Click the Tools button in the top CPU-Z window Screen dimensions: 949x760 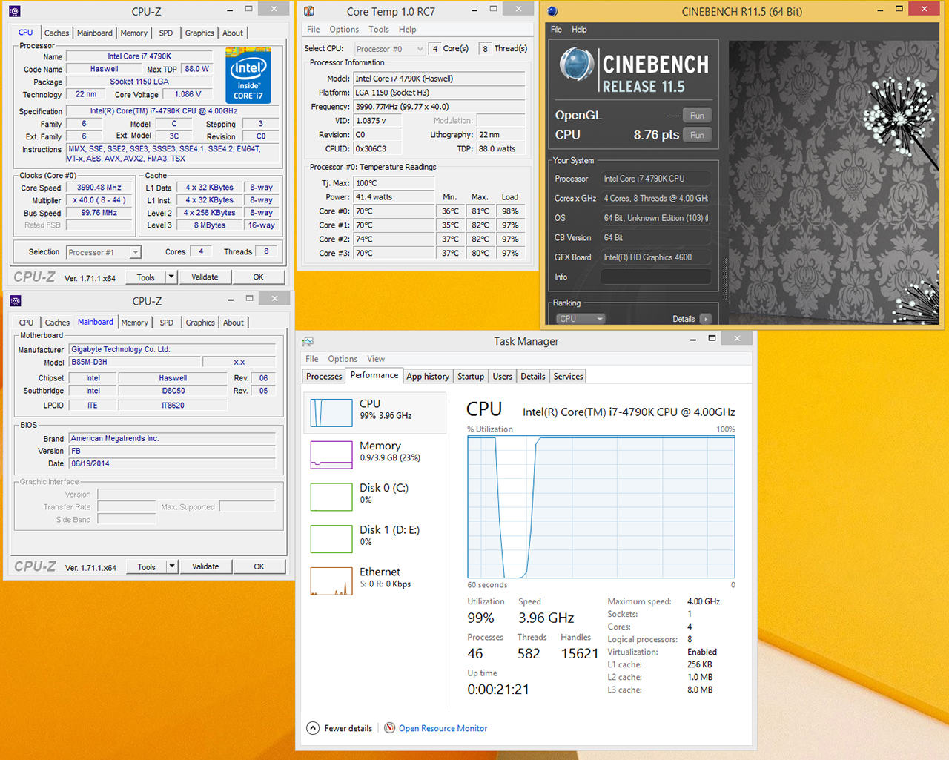(146, 277)
